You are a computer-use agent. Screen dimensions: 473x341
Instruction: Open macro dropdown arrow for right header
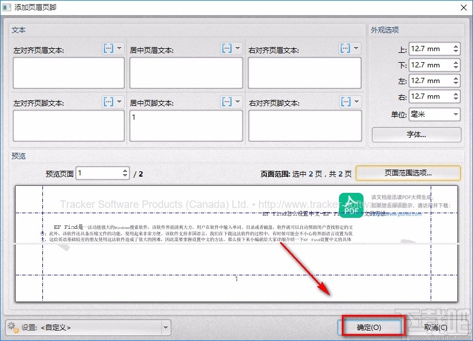pyautogui.click(x=356, y=48)
